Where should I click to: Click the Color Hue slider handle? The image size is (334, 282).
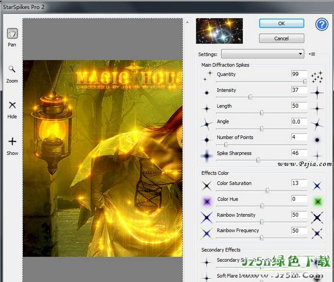tap(262, 206)
